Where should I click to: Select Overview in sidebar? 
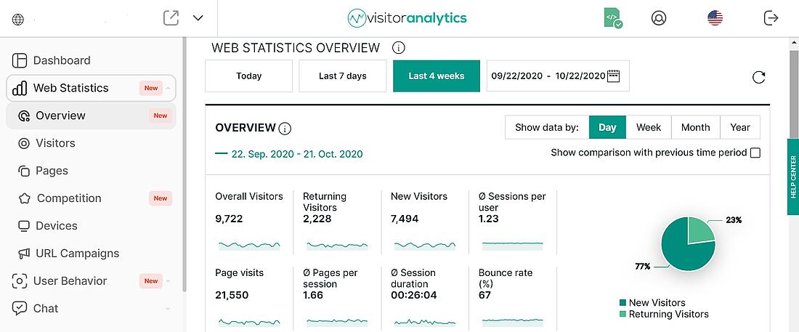[60, 116]
